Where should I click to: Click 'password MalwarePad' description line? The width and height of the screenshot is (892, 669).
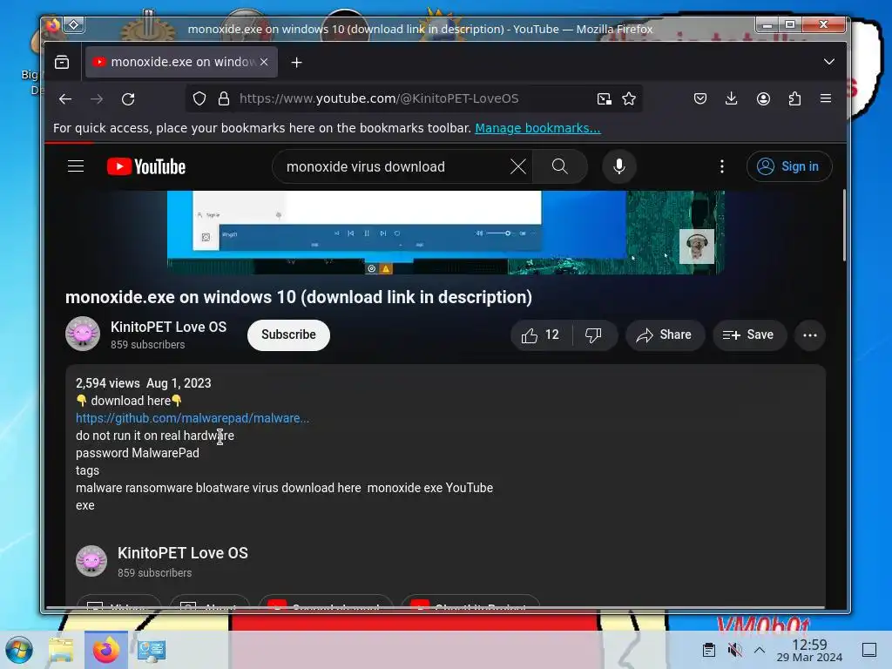(138, 453)
